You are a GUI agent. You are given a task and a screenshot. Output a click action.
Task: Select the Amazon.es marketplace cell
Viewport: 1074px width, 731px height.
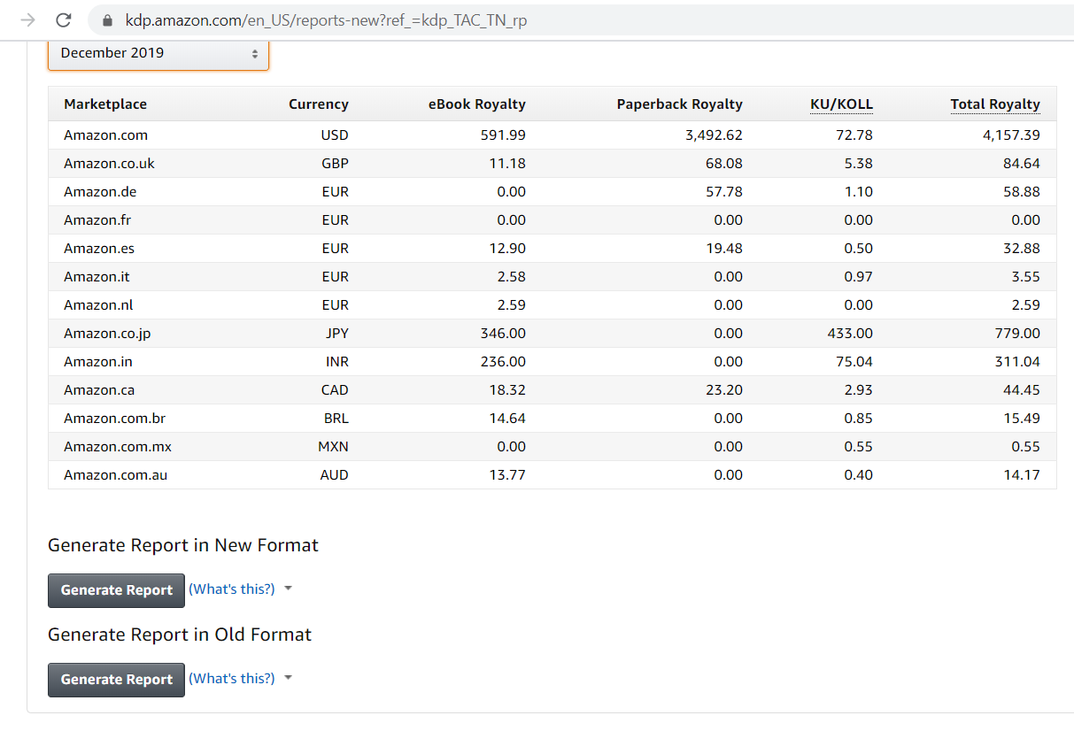99,249
